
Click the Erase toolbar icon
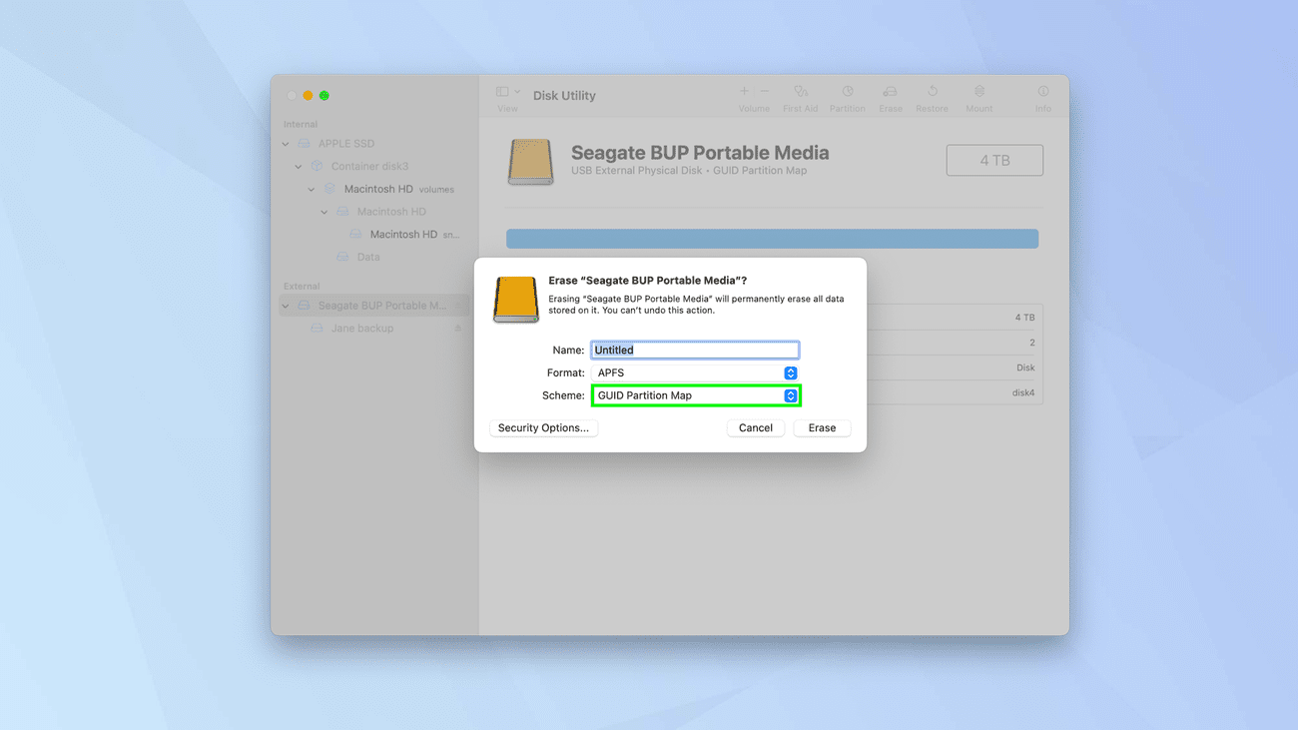click(890, 92)
